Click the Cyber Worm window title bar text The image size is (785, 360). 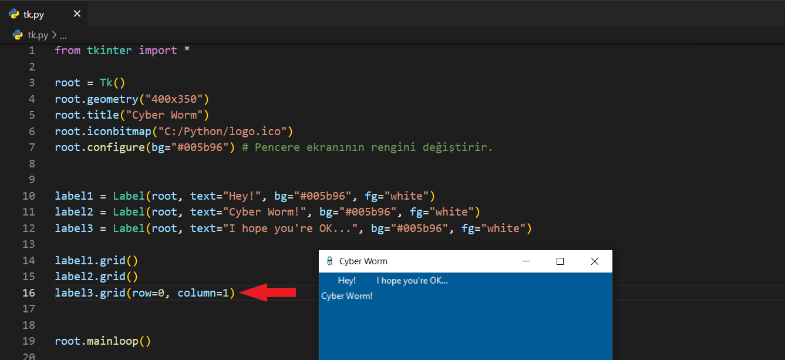(x=363, y=261)
